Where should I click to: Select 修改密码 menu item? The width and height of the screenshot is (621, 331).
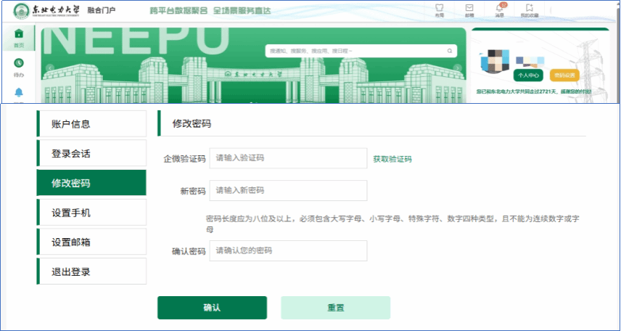(91, 183)
